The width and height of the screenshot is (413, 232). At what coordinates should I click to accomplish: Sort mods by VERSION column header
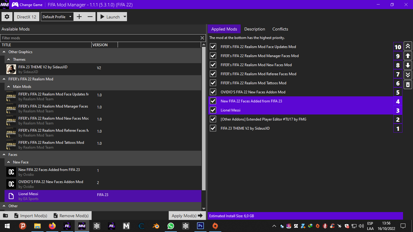(x=105, y=45)
